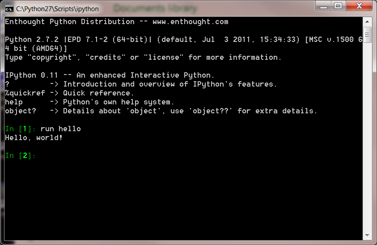Open the console system menu icon in title bar
This screenshot has height=245, width=377.
[x=9, y=9]
